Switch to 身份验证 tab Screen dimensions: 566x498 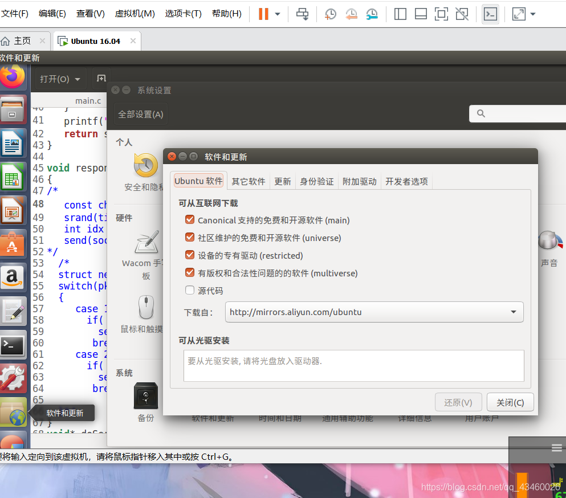(316, 181)
